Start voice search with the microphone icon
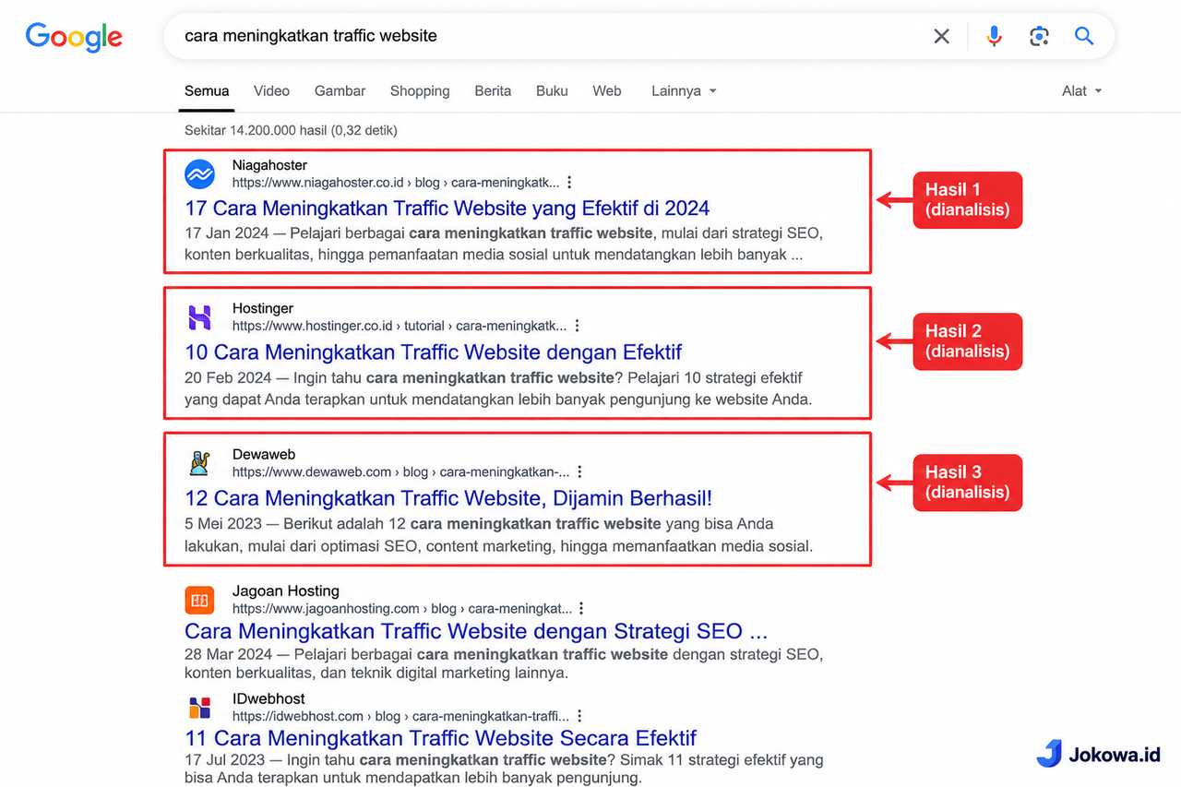 [994, 36]
